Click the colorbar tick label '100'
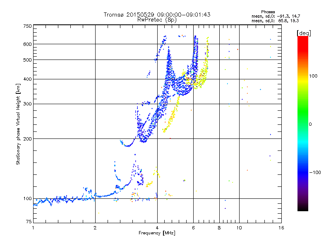Screen dimensions: 331x248 (x=313, y=76)
